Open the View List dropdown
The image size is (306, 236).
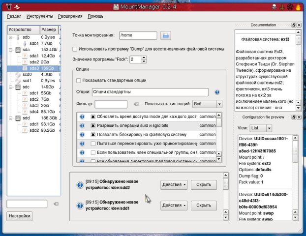click(261, 128)
